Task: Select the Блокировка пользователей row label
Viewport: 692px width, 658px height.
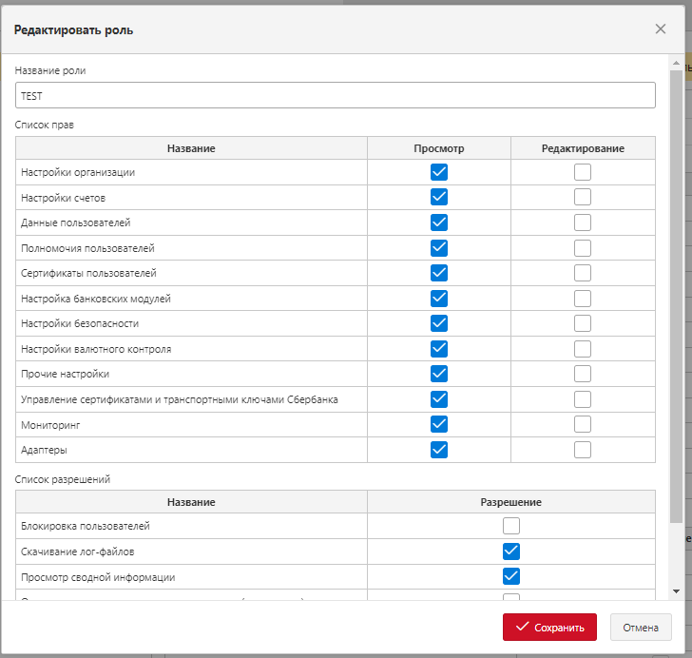Action: pyautogui.click(x=86, y=526)
